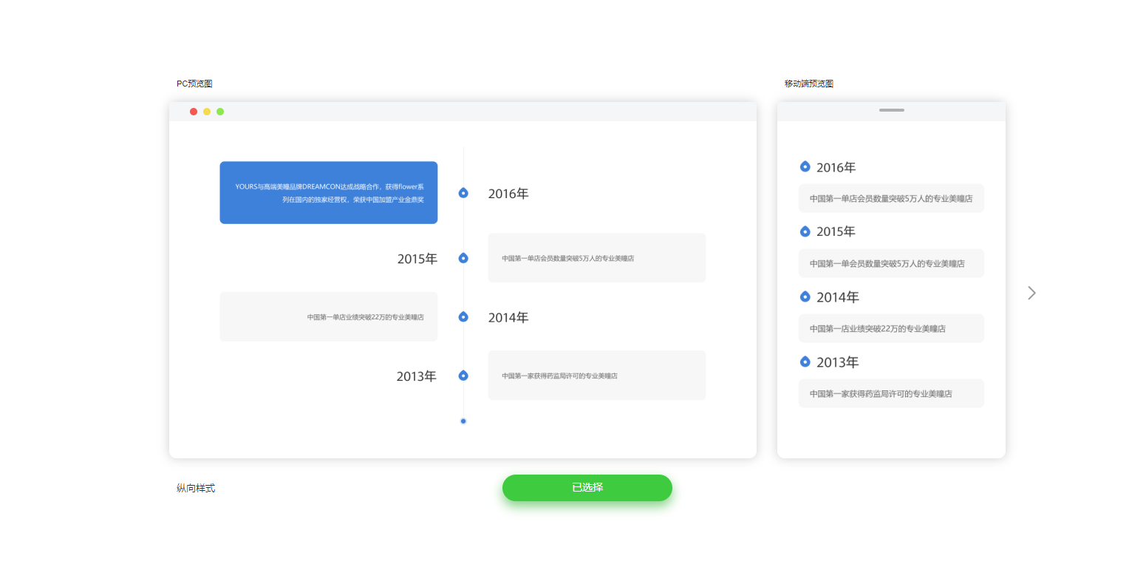Click the red dot in PC preview titlebar
Screen dimensions: 1146x567
[x=194, y=112]
